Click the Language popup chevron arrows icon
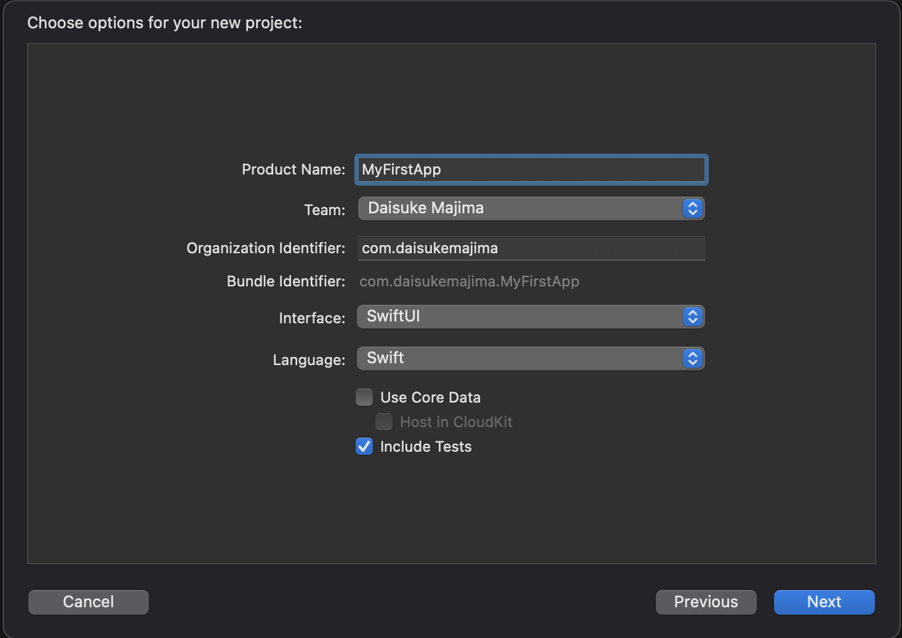902x638 pixels. tap(693, 358)
